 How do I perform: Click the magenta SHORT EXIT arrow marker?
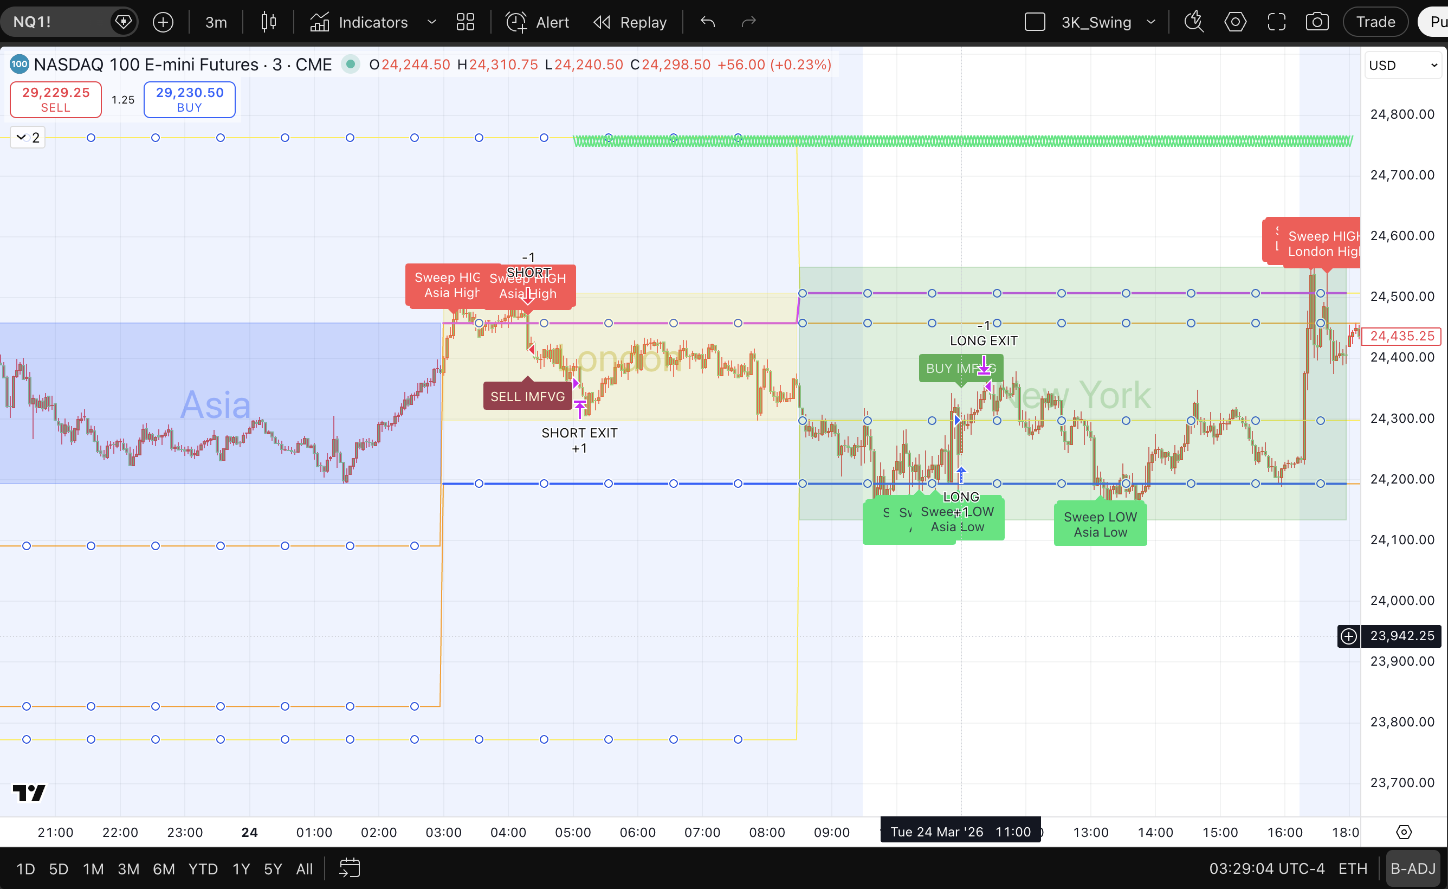click(580, 409)
